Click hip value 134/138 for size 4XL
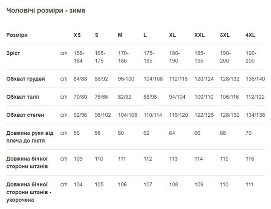The image size is (271, 209). pos(255,115)
